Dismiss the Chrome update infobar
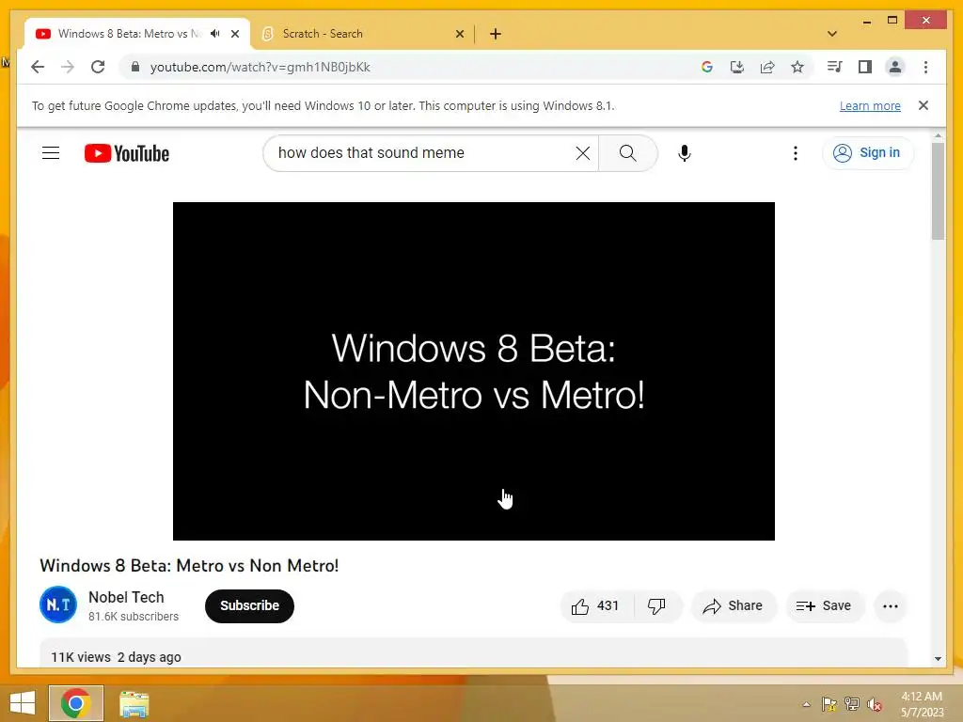This screenshot has width=963, height=722. (924, 105)
